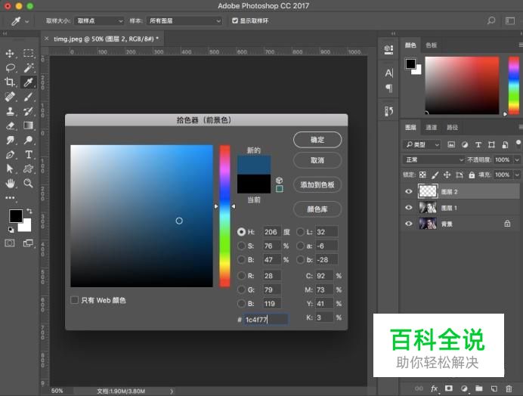Select the Type tool
The width and height of the screenshot is (523, 396).
(29, 154)
